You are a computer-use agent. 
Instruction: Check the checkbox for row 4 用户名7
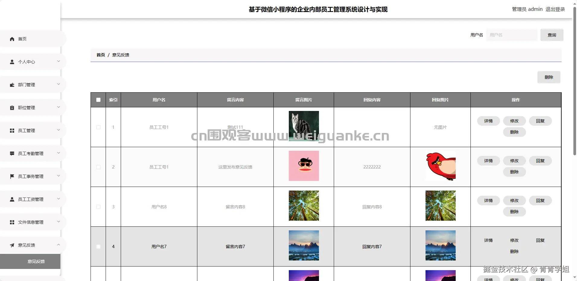coord(98,247)
